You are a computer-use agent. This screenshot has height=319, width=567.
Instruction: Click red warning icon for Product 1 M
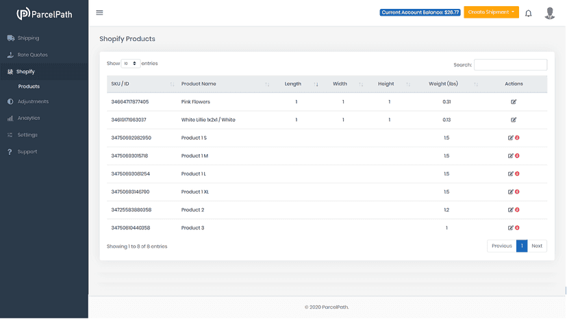(517, 155)
